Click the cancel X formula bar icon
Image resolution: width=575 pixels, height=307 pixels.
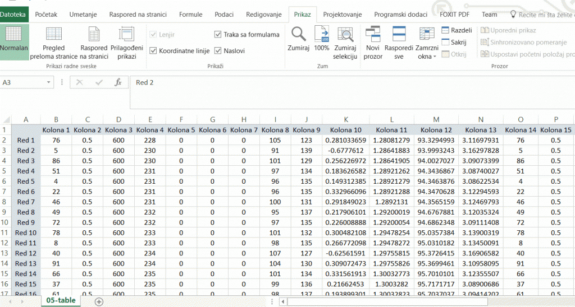[79, 82]
